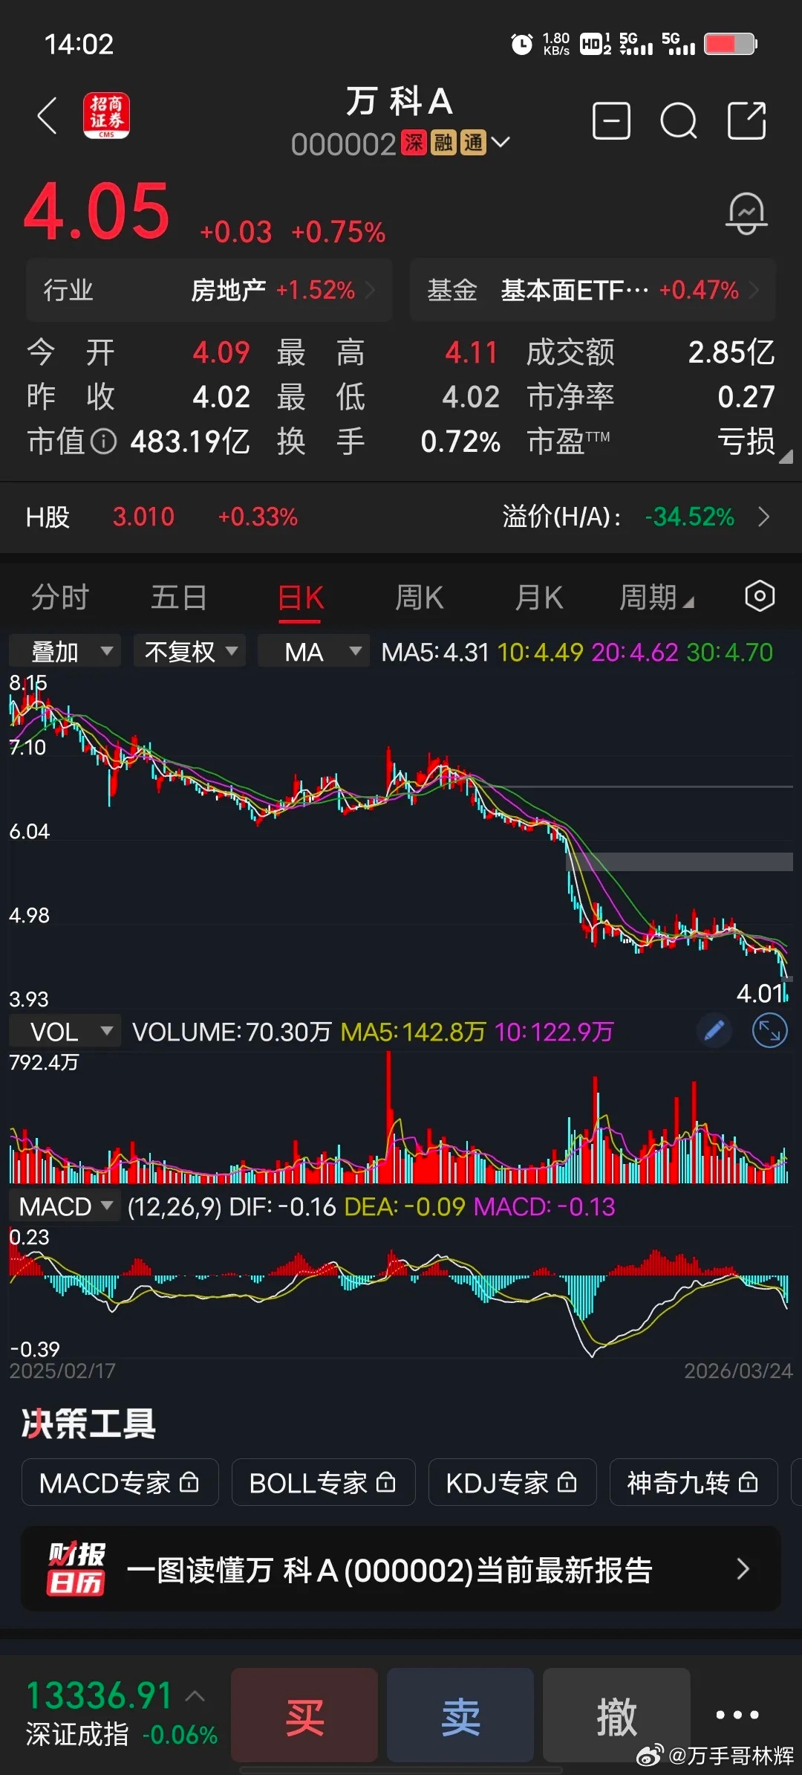
Task: Tap the 财报日历 icon
Action: tap(76, 1569)
